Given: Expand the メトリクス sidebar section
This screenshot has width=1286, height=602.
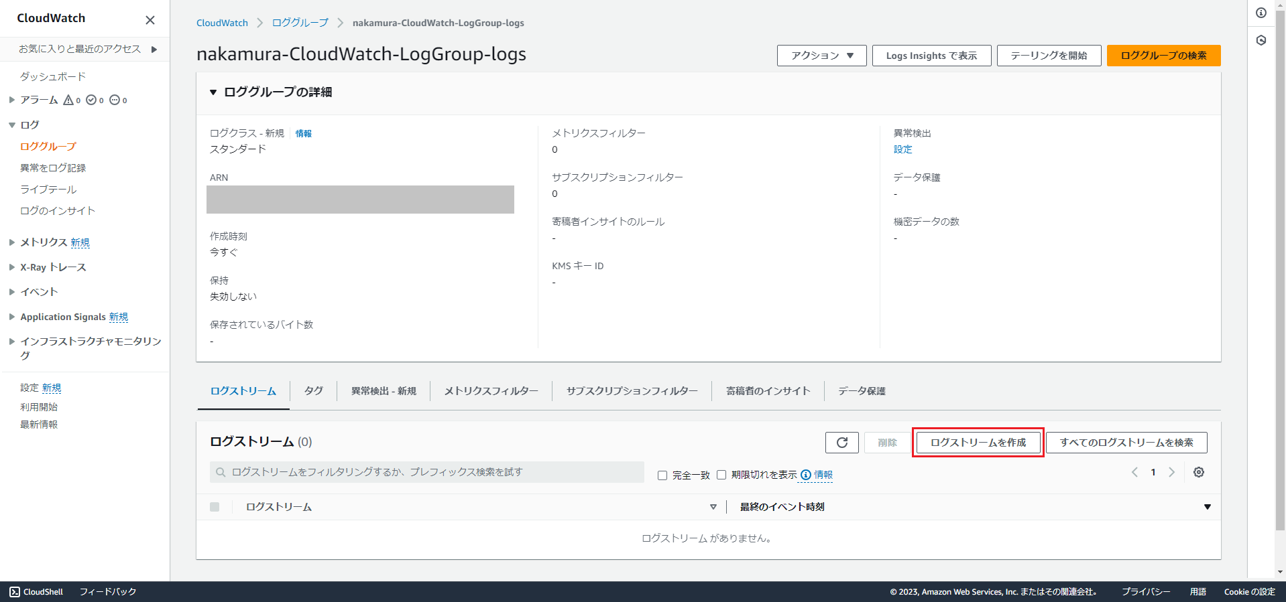Looking at the screenshot, I should point(12,242).
